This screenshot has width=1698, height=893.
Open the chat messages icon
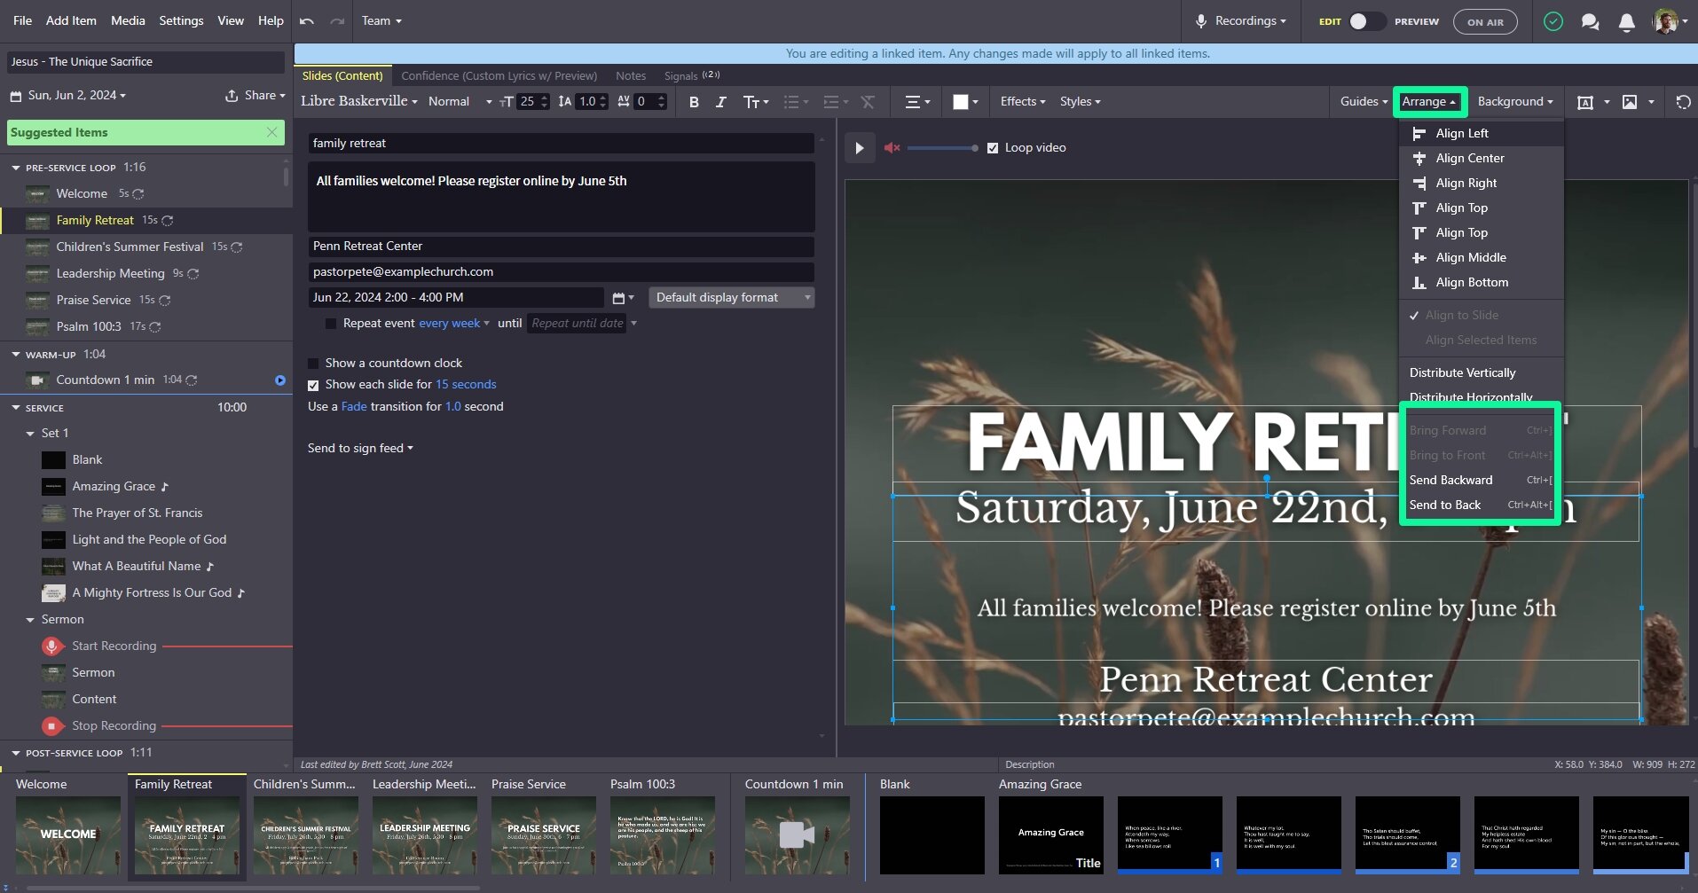pyautogui.click(x=1590, y=22)
